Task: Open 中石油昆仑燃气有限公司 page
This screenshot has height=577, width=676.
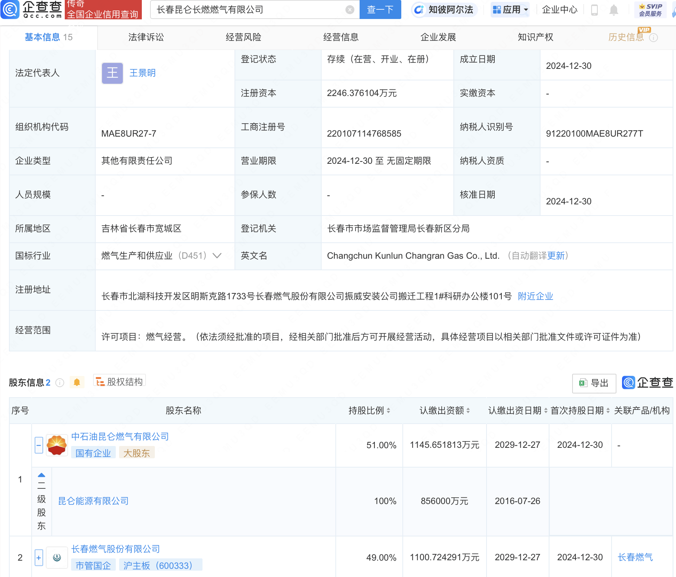Action: pyautogui.click(x=120, y=437)
